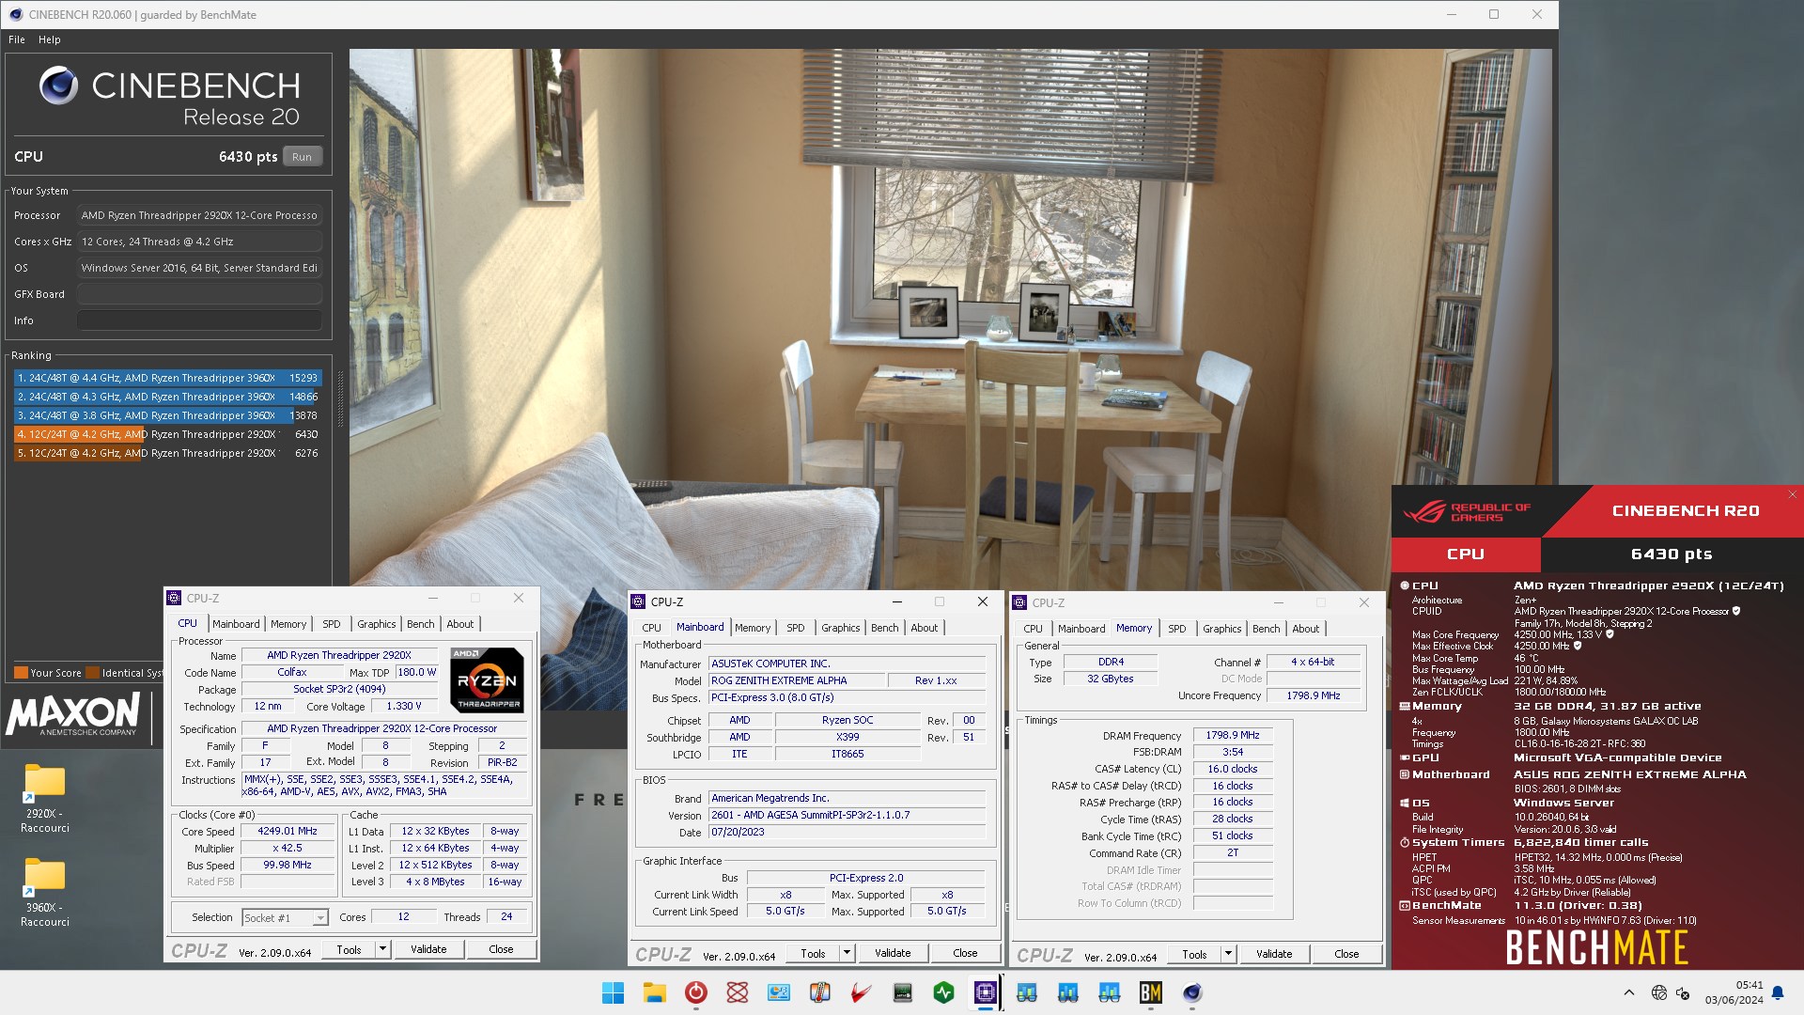Expand Tools dropdown arrow in CPU-Z CPU window
The image size is (1804, 1015).
coord(382,949)
